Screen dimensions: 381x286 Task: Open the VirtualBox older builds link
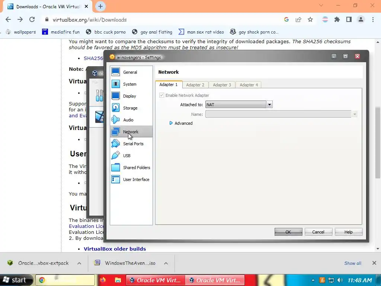[115, 249]
